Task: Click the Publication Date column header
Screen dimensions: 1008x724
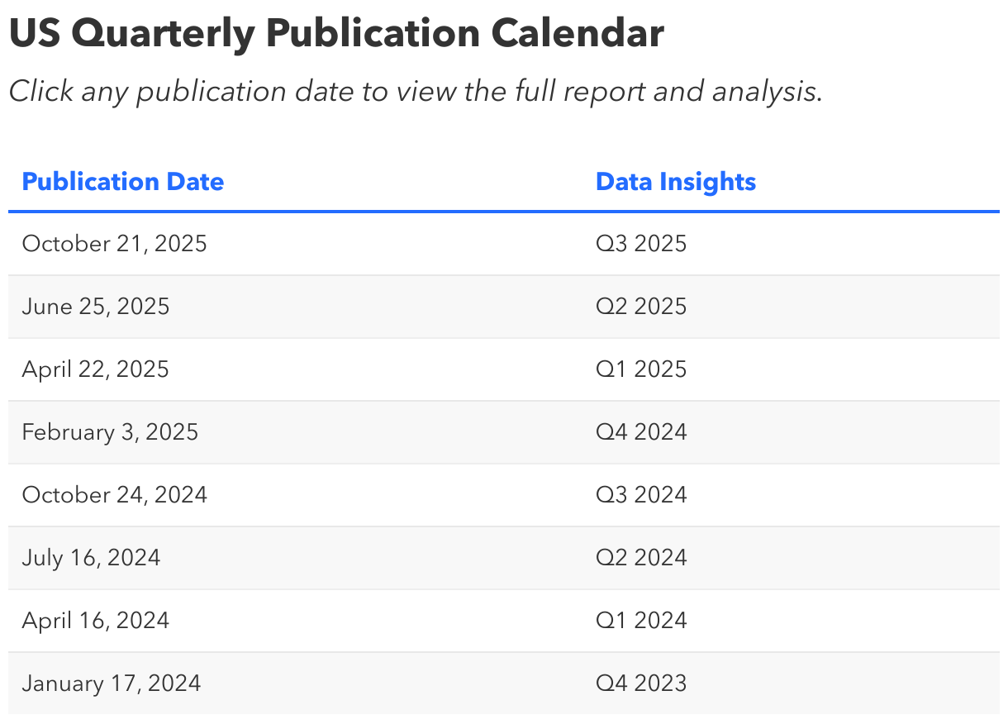Action: [122, 181]
